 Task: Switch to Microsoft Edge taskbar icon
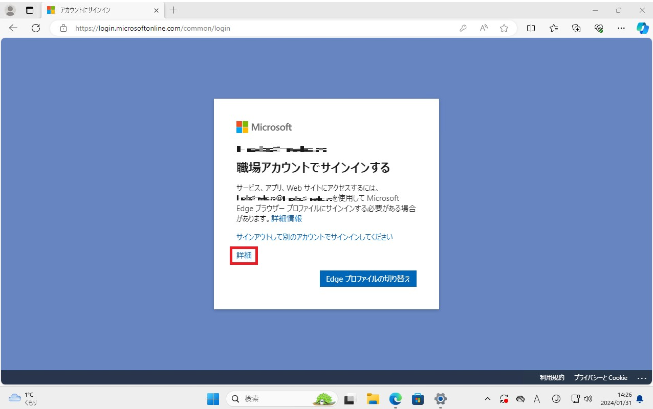(x=395, y=399)
